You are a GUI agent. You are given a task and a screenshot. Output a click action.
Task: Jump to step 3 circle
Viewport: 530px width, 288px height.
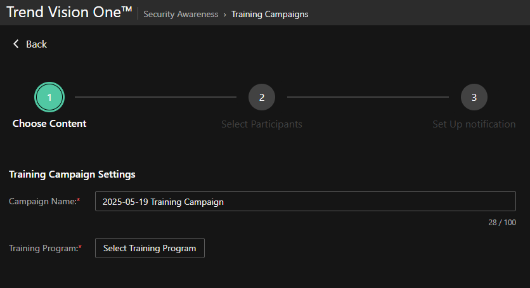(x=474, y=97)
